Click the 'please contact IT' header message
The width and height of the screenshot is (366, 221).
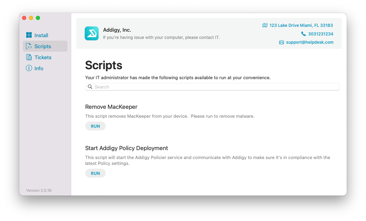[161, 37]
